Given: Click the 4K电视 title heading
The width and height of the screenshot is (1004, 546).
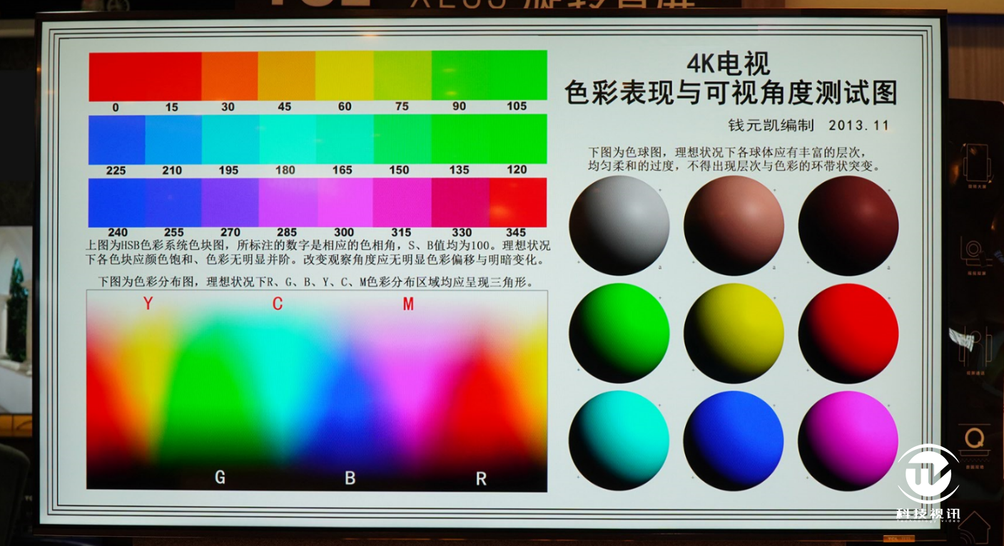Looking at the screenshot, I should (728, 65).
